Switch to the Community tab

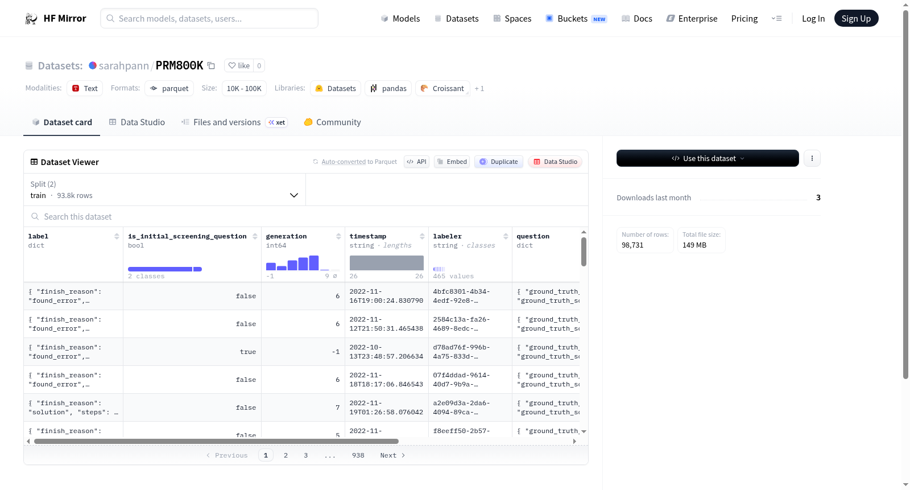332,122
